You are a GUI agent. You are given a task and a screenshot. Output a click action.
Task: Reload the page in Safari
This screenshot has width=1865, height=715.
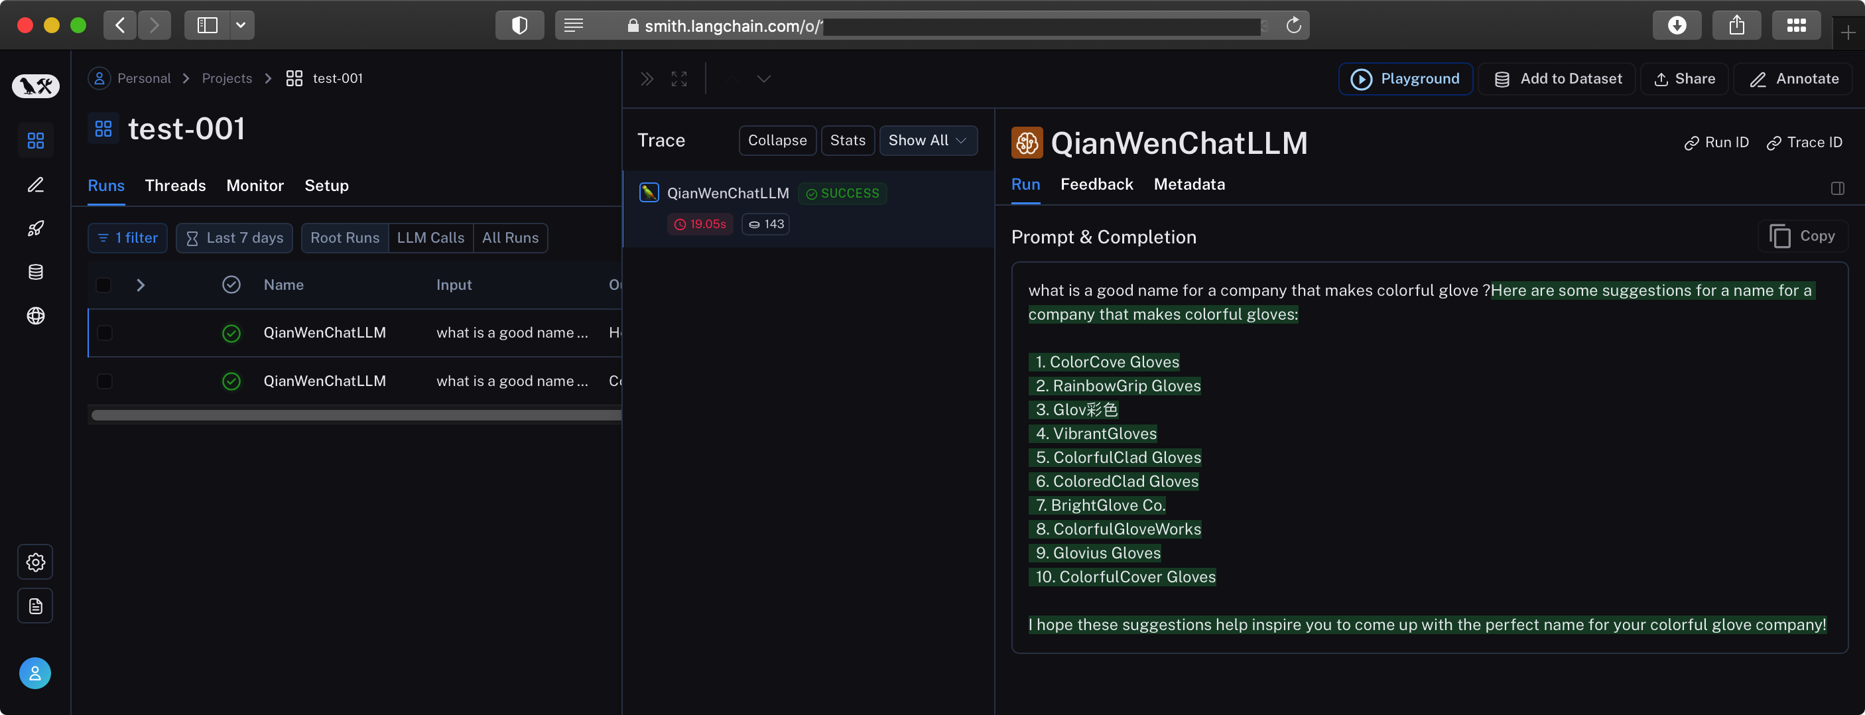(x=1293, y=25)
